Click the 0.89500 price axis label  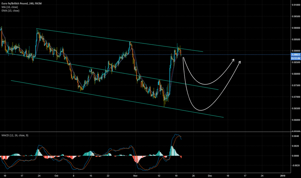coord(296,39)
